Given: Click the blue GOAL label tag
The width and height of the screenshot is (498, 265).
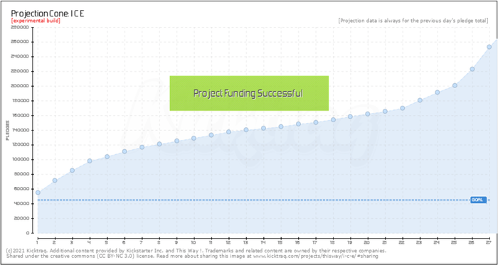Looking at the screenshot, I should coord(478,200).
